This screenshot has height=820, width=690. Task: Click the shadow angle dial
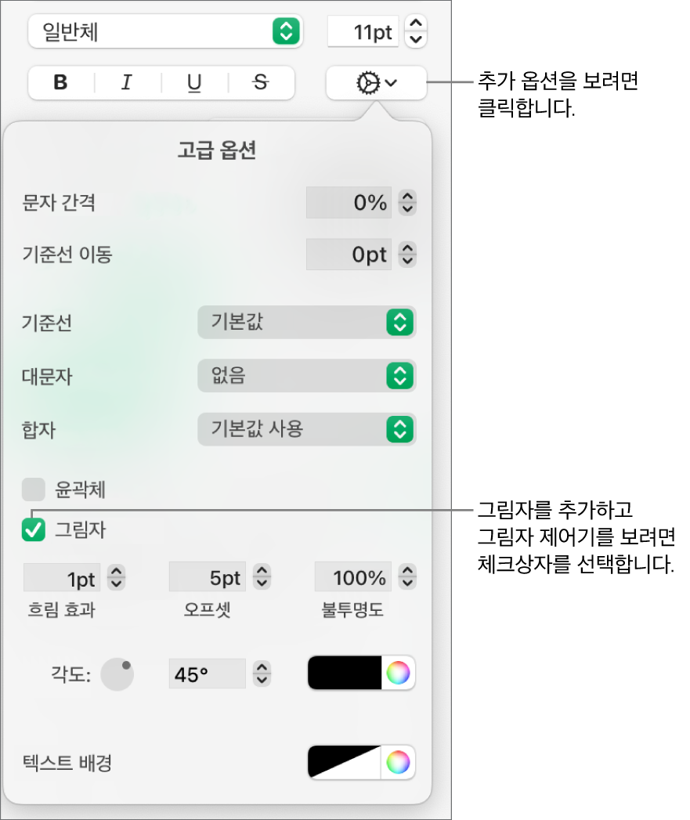click(117, 674)
